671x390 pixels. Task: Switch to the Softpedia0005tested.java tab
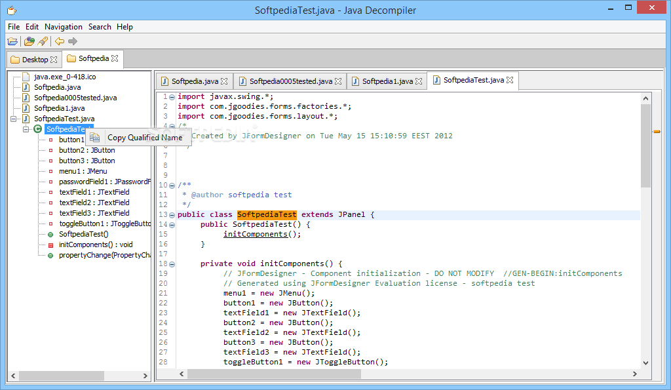click(290, 81)
